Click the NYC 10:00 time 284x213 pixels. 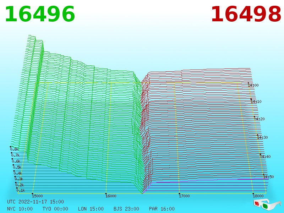click(20, 209)
